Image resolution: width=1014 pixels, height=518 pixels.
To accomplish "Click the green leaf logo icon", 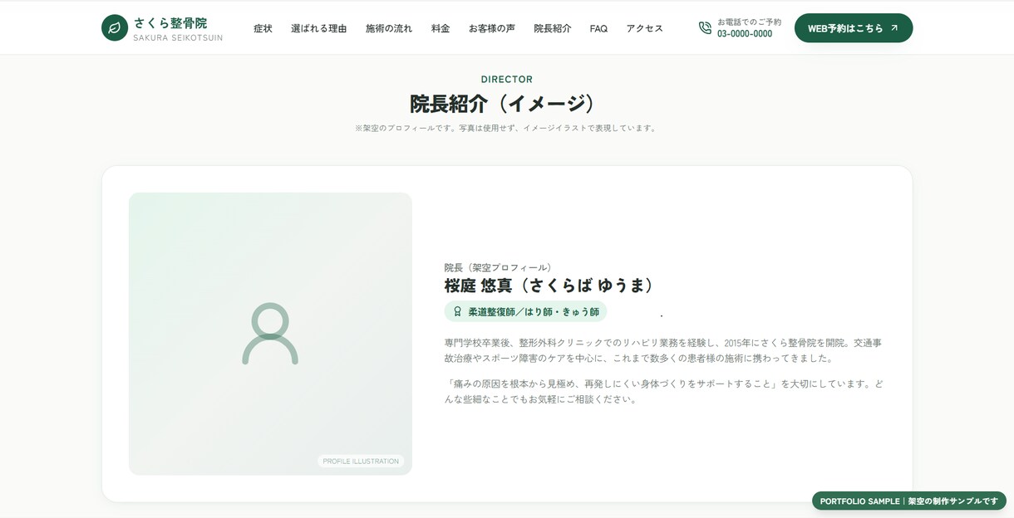I will (x=115, y=27).
